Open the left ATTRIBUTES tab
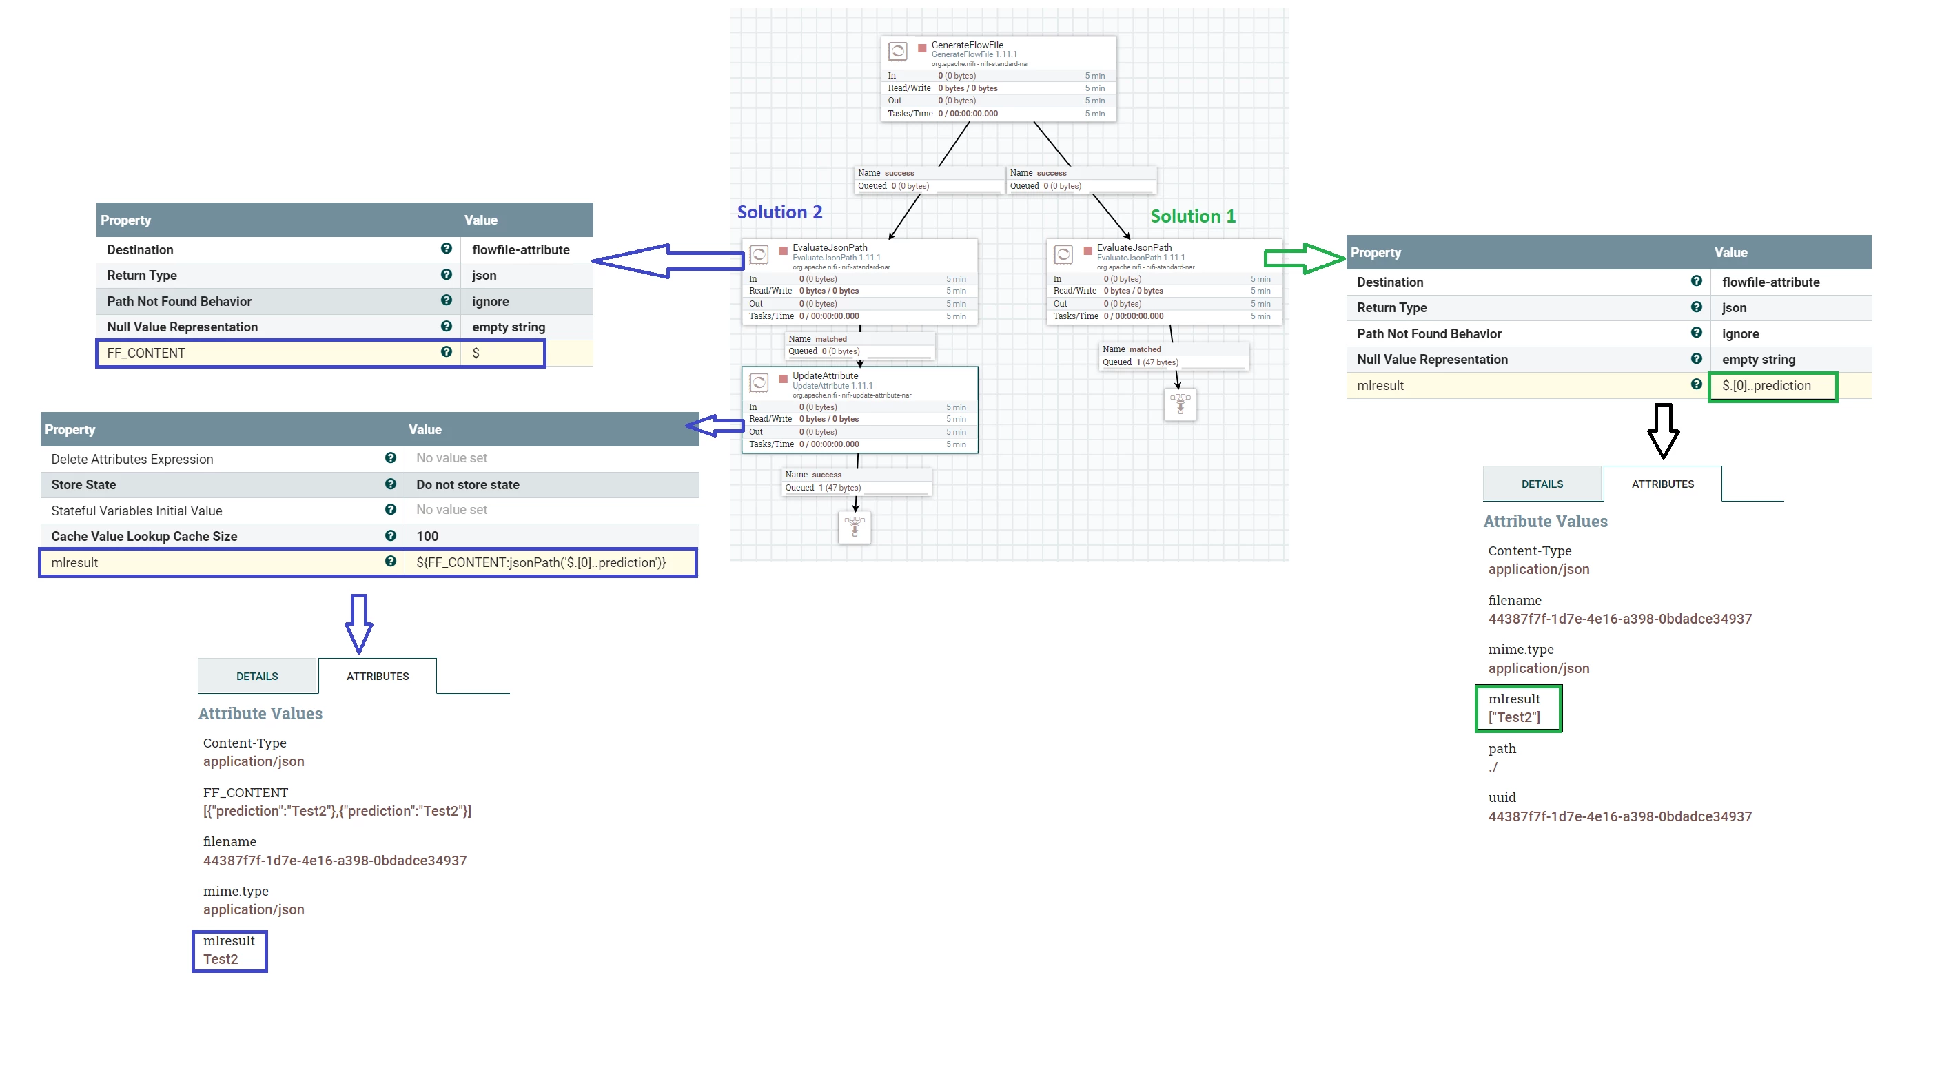The image size is (1942, 1070). (x=378, y=676)
